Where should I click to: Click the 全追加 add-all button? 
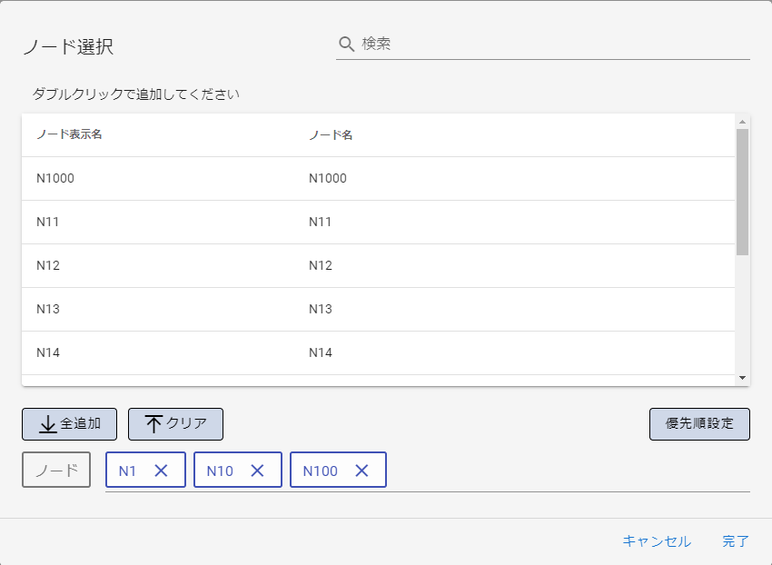pyautogui.click(x=69, y=424)
